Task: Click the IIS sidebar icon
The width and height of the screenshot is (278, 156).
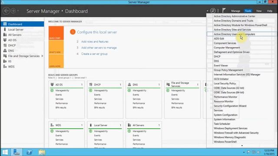Action: 5,61
